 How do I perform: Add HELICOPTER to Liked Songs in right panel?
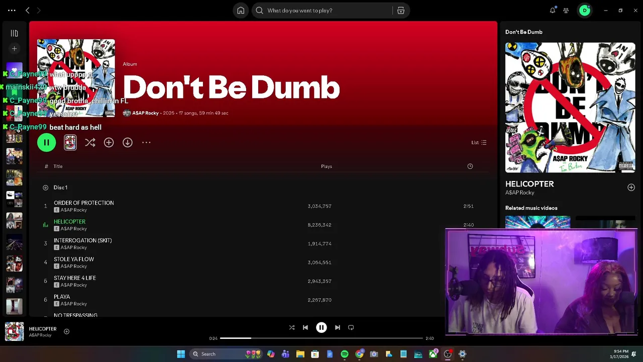631,188
